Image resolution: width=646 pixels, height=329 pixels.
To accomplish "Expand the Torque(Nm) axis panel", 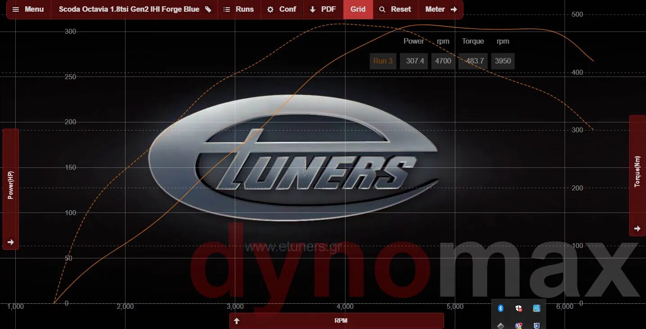I will [637, 176].
